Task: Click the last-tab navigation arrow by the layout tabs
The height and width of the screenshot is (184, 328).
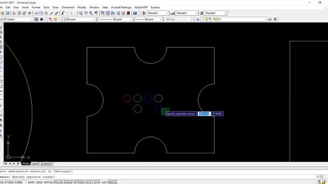Action: coord(18,164)
